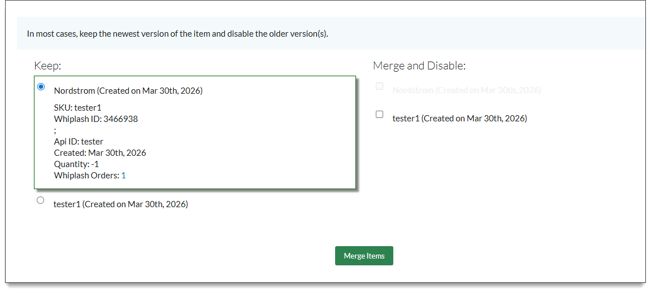This screenshot has width=651, height=293.
Task: Click the Whiplash ID 3466938 text
Action: (96, 119)
